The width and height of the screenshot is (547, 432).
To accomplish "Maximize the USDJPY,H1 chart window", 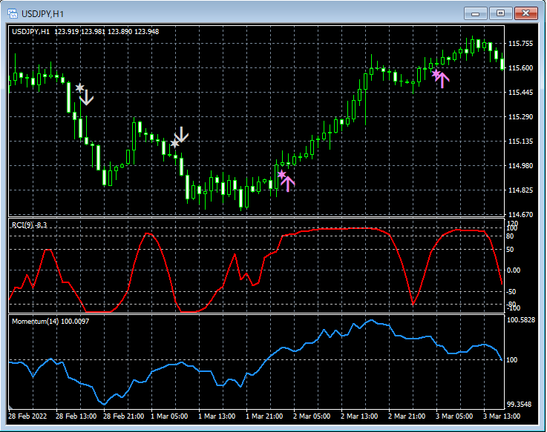I will [500, 13].
